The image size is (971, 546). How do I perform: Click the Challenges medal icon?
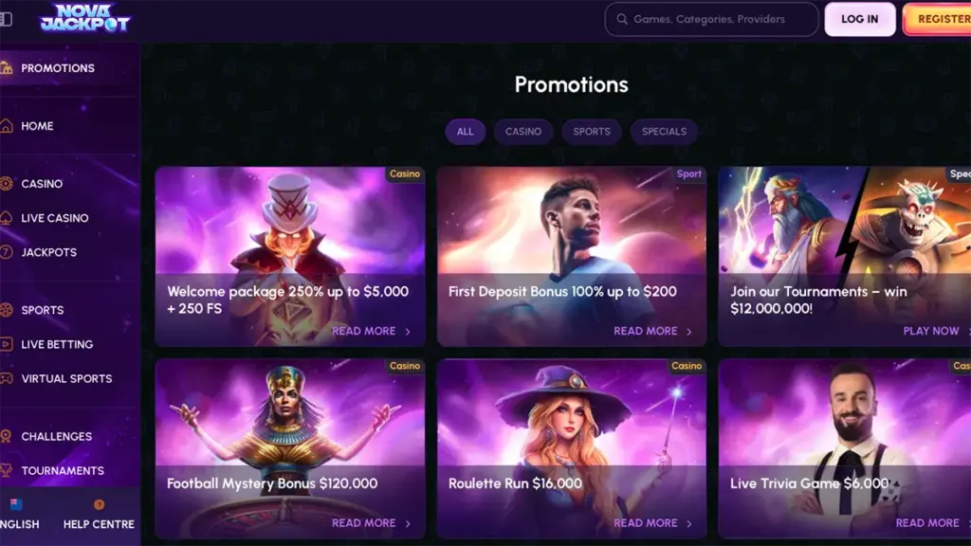click(x=7, y=436)
